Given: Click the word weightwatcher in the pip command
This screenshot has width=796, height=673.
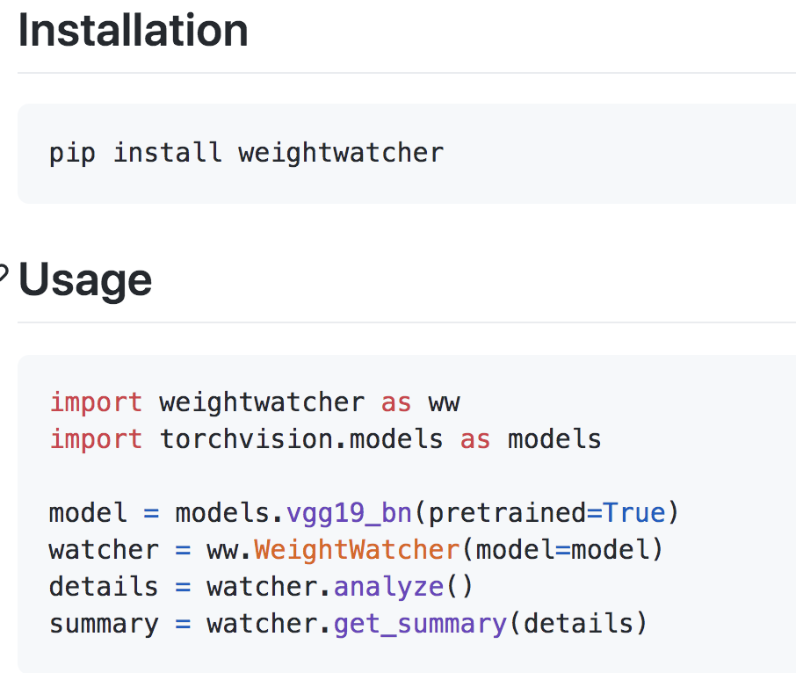Looking at the screenshot, I should [x=341, y=153].
